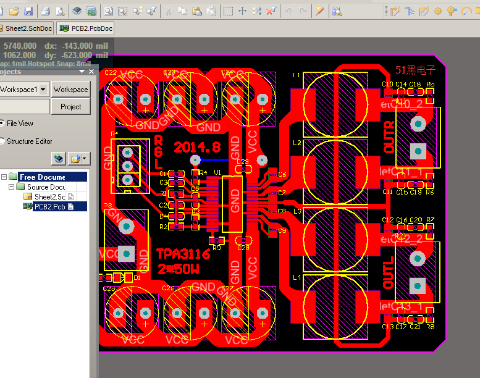
Task: Zoom into a selected area
Action: [123, 12]
